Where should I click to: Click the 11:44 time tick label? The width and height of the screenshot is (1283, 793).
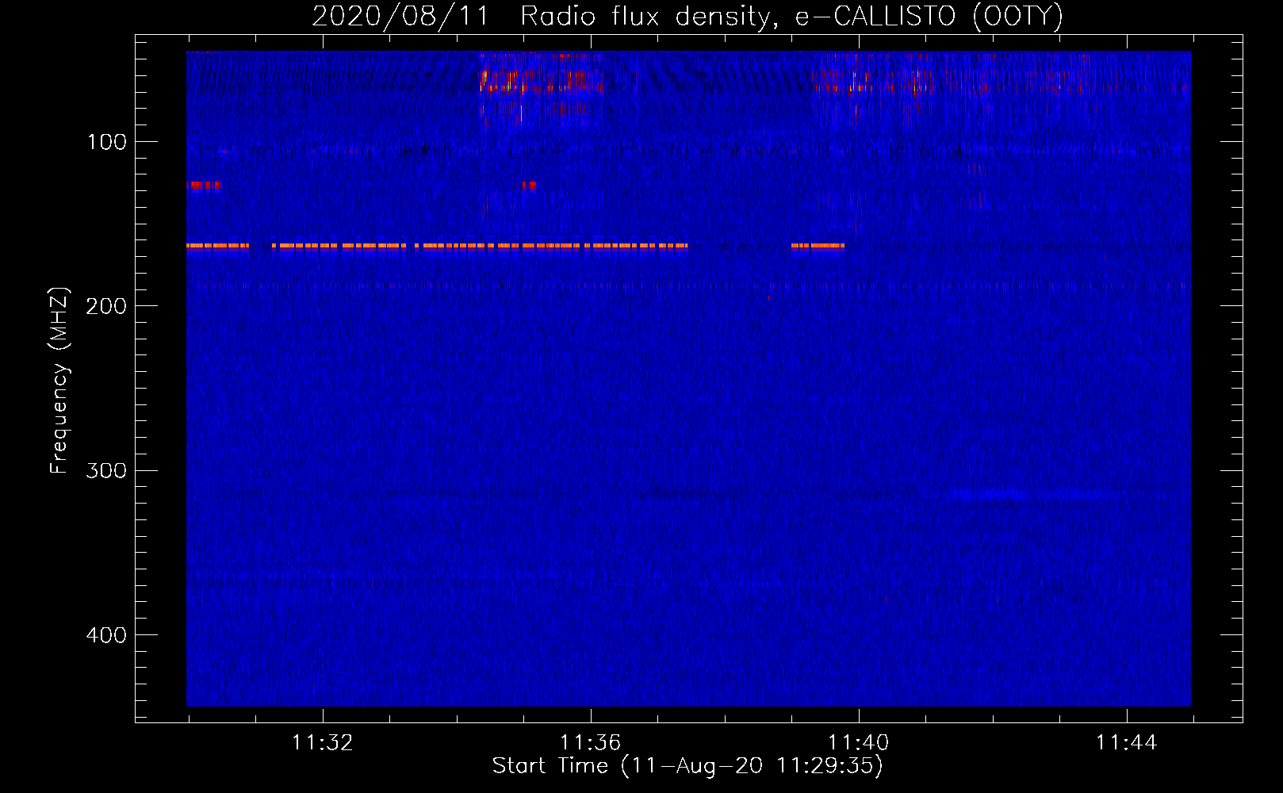click(x=1126, y=743)
